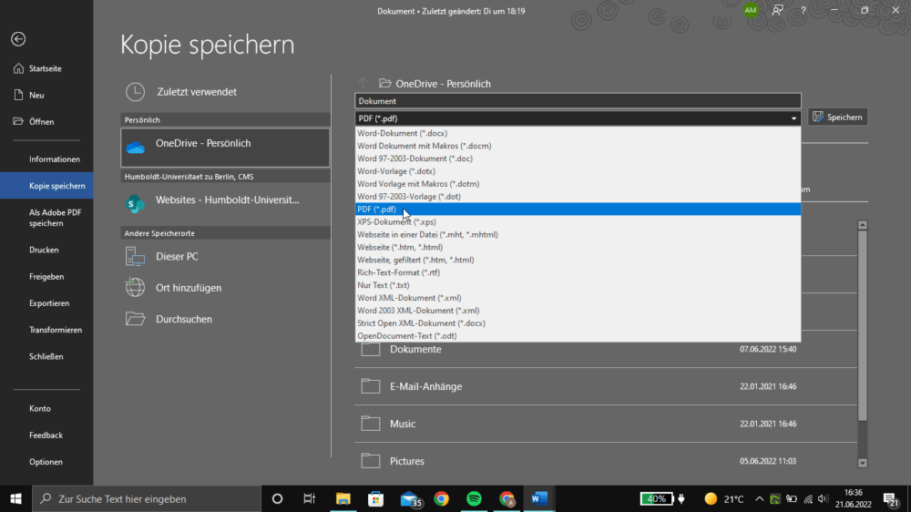Choose Word 2003 XML-Dokument (*.xml)

578,311
